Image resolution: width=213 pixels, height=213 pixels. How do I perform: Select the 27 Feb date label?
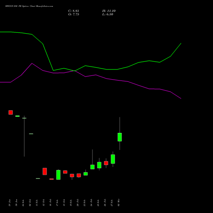(x=112, y=203)
